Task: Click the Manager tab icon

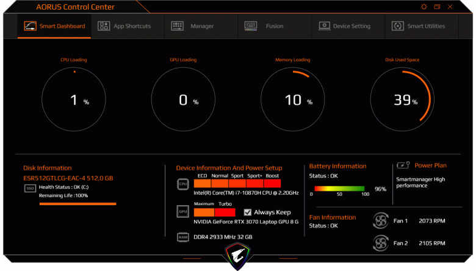Action: coord(178,26)
